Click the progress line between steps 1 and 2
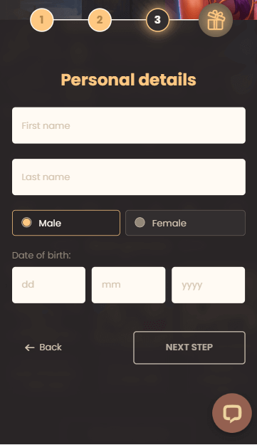 click(x=71, y=20)
